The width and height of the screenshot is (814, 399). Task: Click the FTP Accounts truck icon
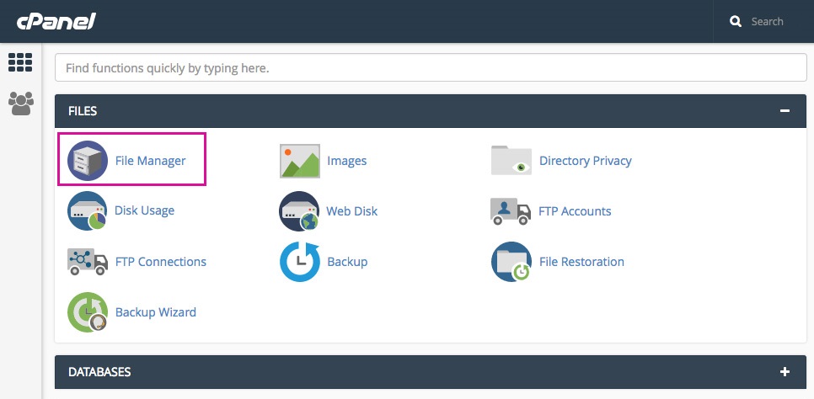click(x=511, y=211)
